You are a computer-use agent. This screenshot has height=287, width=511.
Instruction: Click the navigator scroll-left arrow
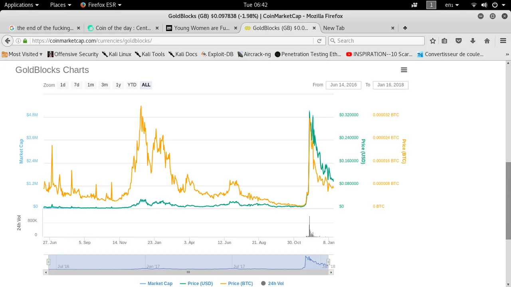coord(46,272)
